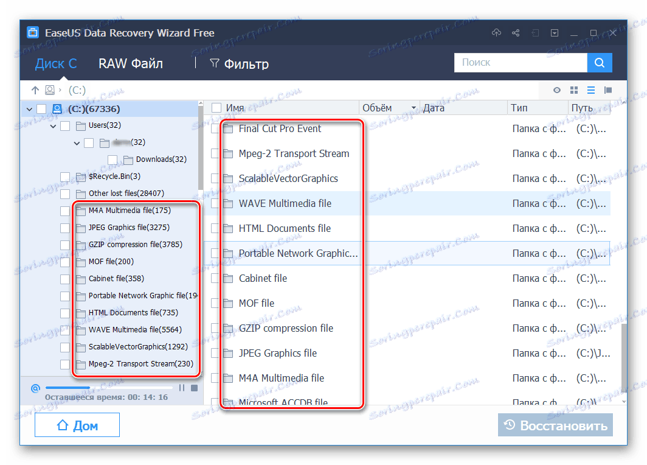Open the Диск С tab
Screen dimensions: 647x465
tap(56, 63)
